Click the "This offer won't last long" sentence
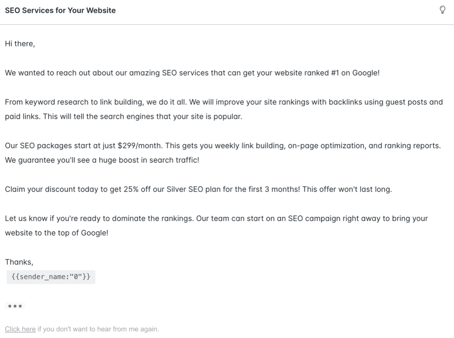Viewport: 454px width, 338px height. (347, 189)
